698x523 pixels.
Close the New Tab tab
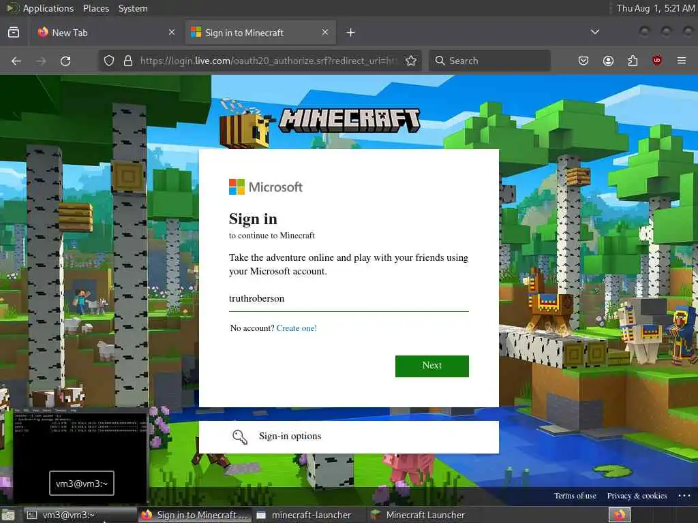click(172, 33)
